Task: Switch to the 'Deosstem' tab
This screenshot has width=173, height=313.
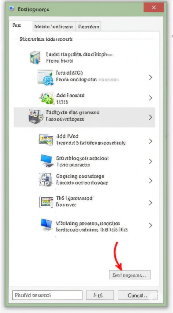Action: [x=88, y=27]
